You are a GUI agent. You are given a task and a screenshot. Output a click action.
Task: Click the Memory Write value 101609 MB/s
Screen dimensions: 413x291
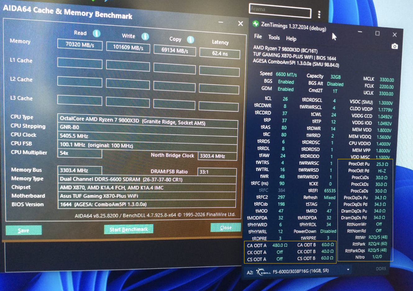pyautogui.click(x=128, y=48)
